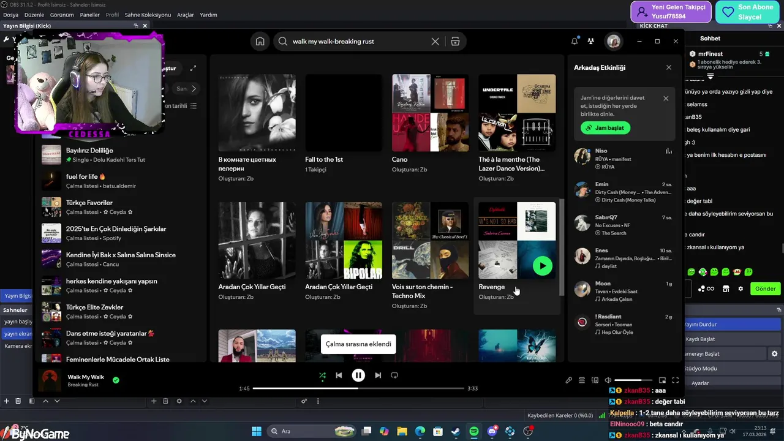Skip to the previous track
784x441 pixels.
[339, 375]
